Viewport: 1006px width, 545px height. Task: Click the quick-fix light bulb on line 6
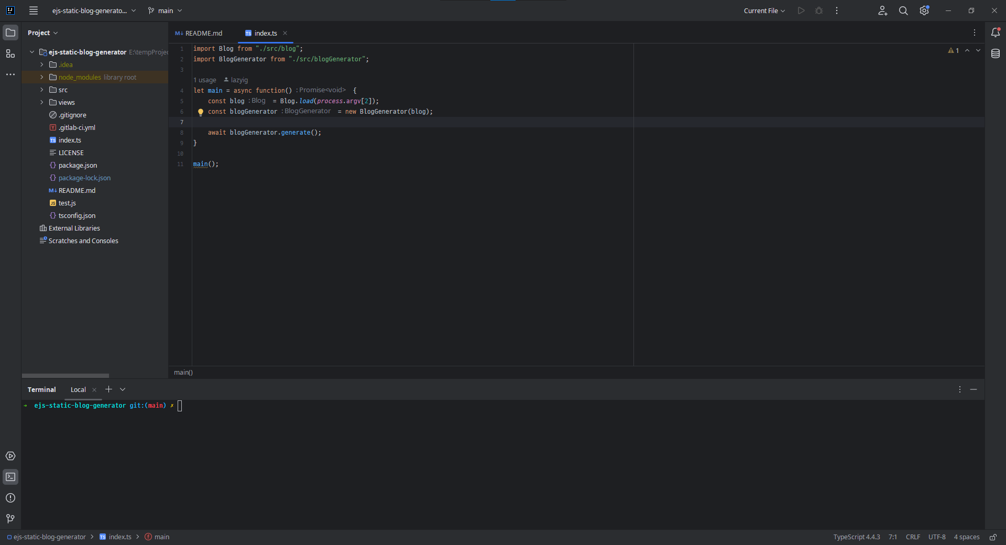[x=200, y=112]
